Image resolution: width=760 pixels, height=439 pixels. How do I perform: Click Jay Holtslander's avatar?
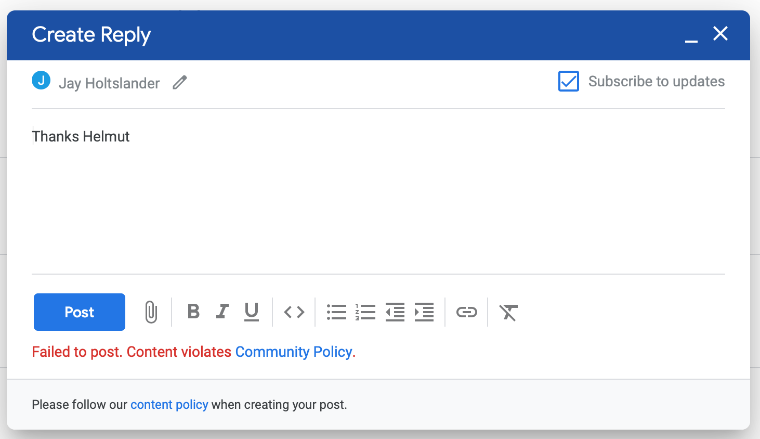(x=41, y=81)
